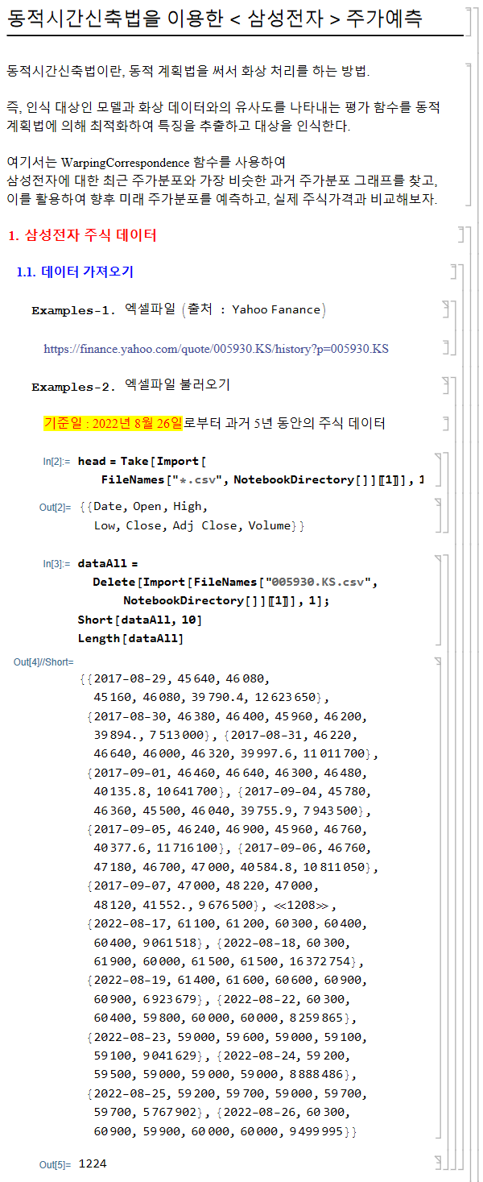
Task: Click the data entry 2022-08-25
Action: 131,1093
